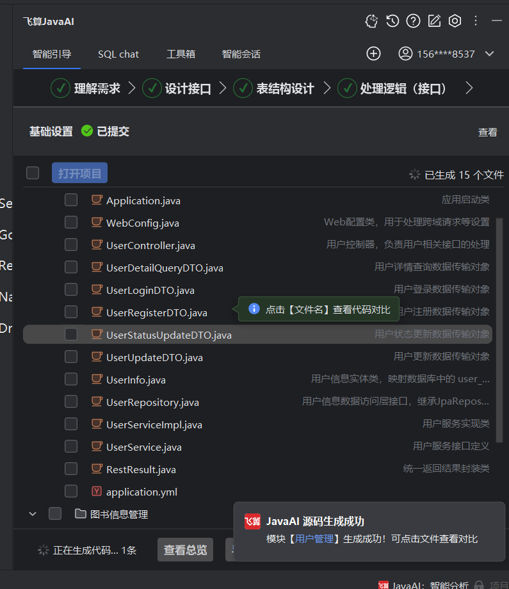Open the 用户管理 link in notification
Image resolution: width=509 pixels, height=589 pixels.
pyautogui.click(x=314, y=538)
